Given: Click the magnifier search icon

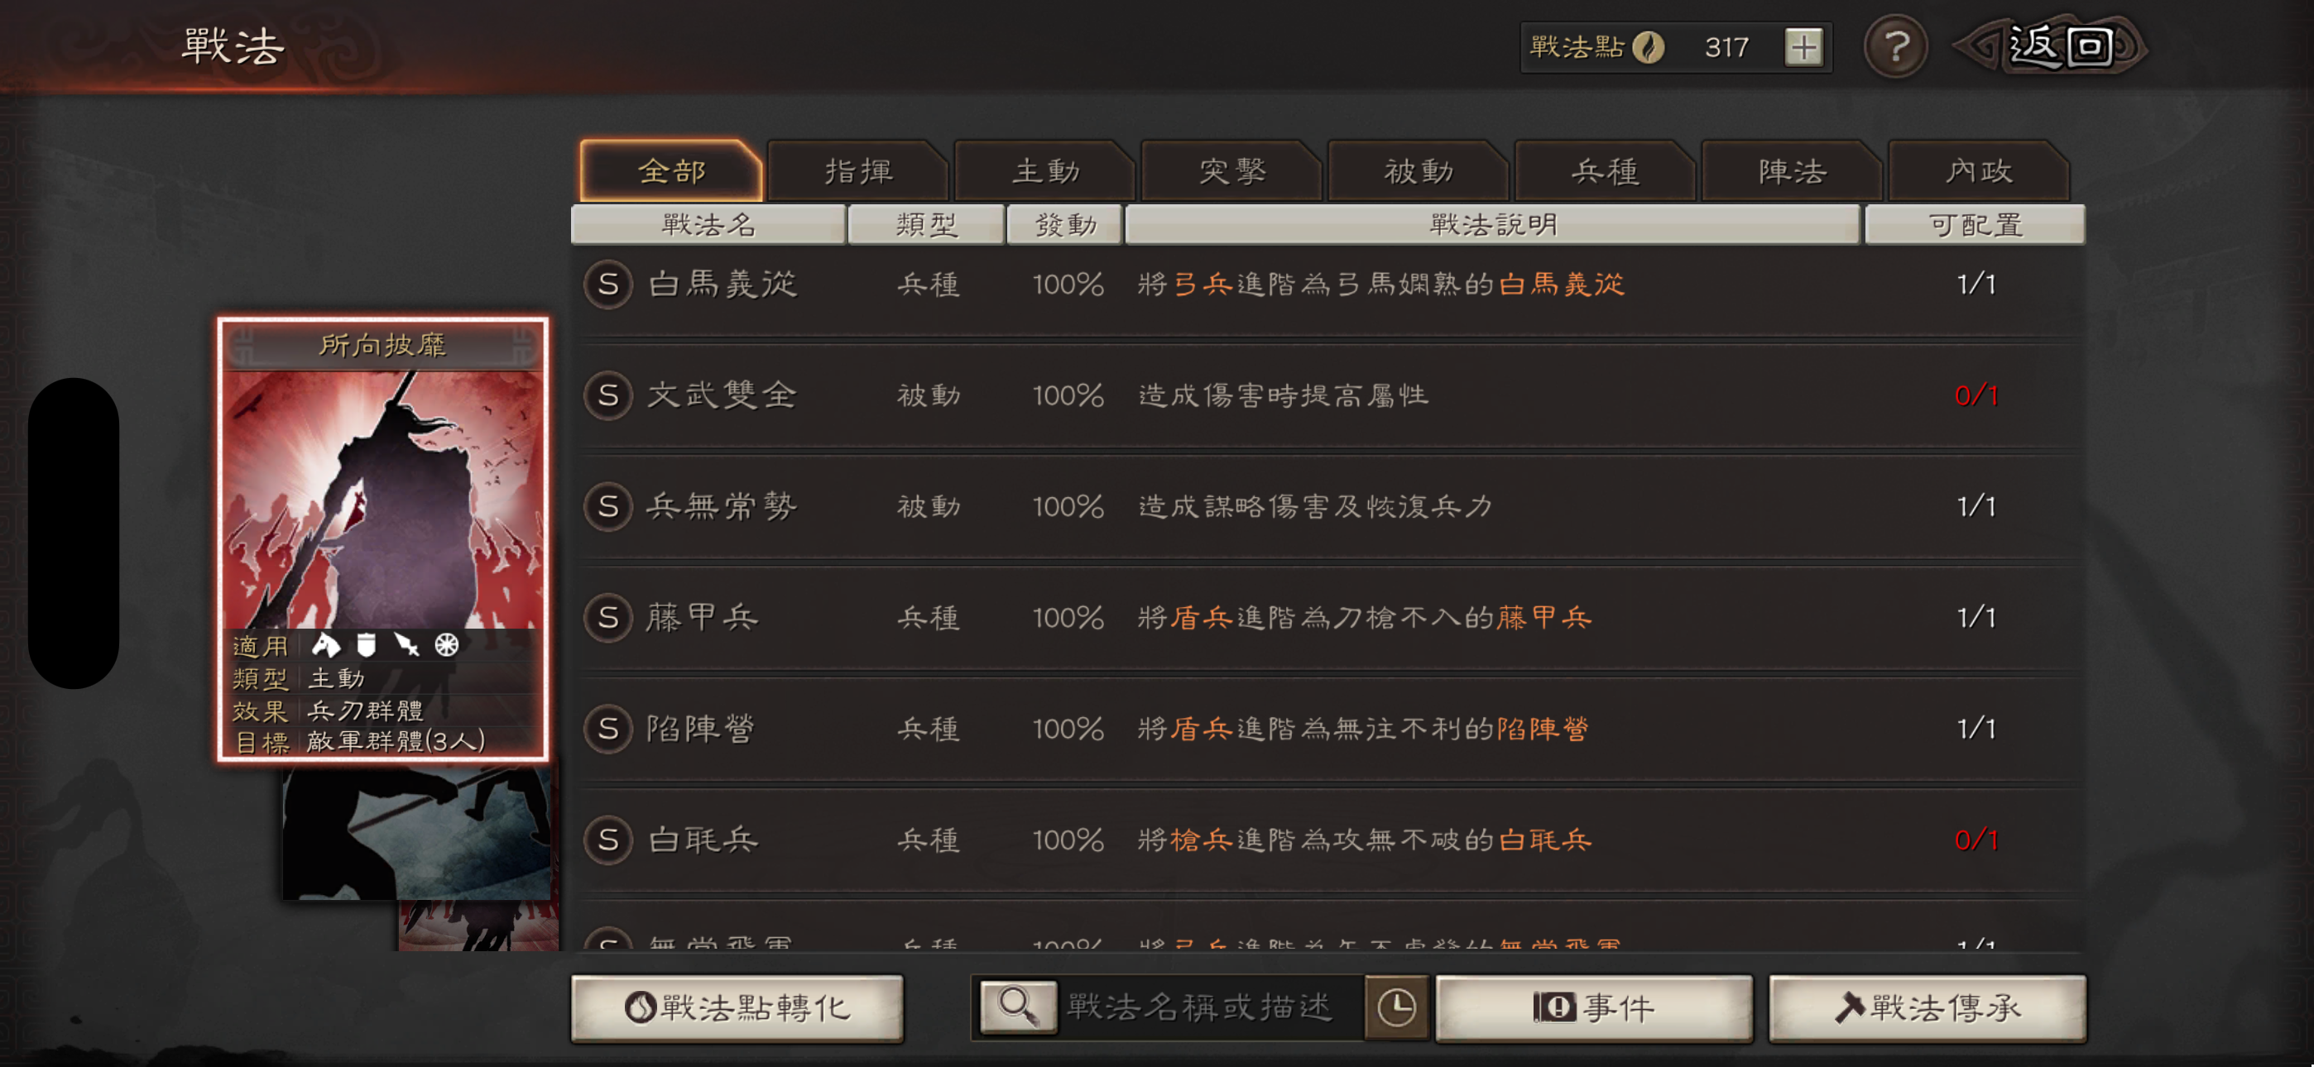Looking at the screenshot, I should point(1018,1007).
